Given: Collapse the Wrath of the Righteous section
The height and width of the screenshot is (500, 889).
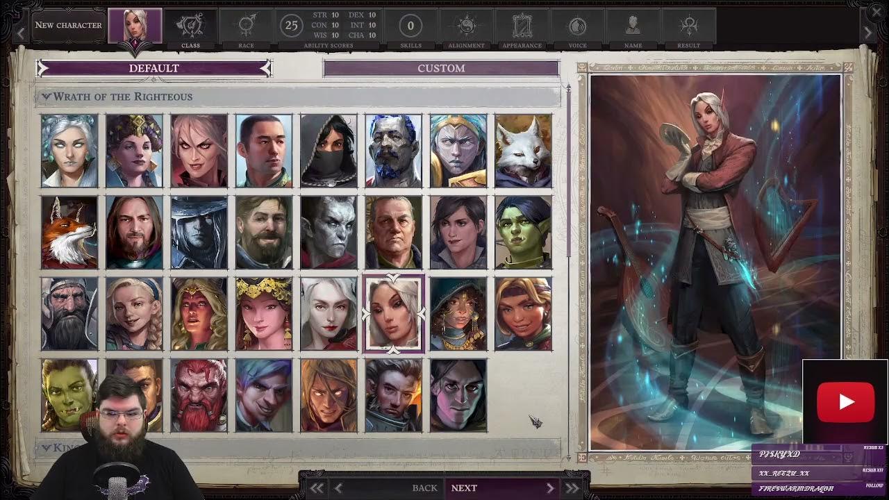Looking at the screenshot, I should [297, 97].
